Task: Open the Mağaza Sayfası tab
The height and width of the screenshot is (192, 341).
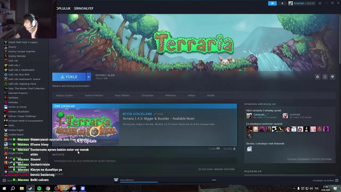Action: click(64, 95)
